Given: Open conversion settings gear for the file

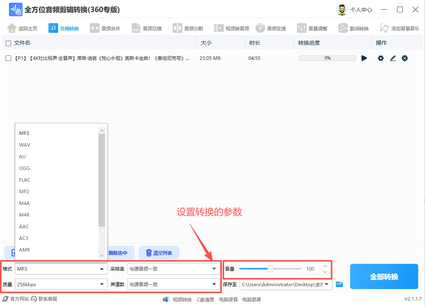Looking at the screenshot, I should click(381, 58).
